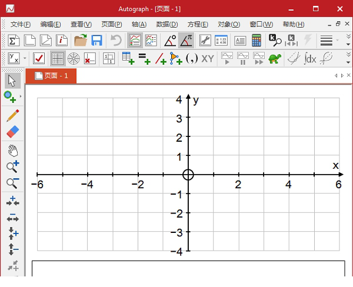
Task: Open the 窗口(W) menu
Action: tap(261, 24)
